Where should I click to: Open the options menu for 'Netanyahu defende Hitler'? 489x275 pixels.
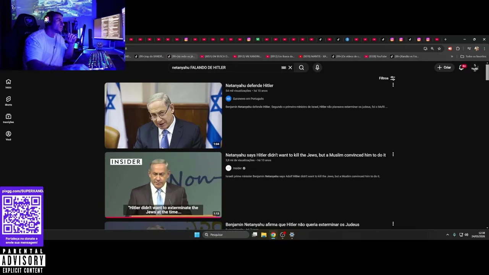point(393,85)
